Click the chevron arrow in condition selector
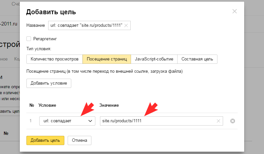Viewport: 264px width, 154px height. [90, 121]
